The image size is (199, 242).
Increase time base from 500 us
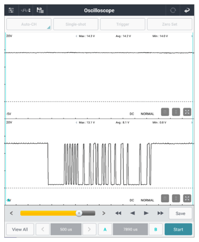click(89, 229)
